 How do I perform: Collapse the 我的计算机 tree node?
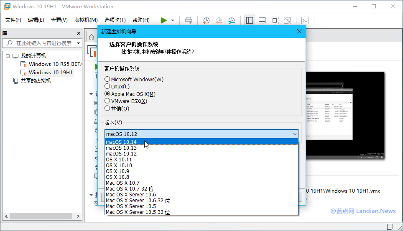pyautogui.click(x=8, y=56)
